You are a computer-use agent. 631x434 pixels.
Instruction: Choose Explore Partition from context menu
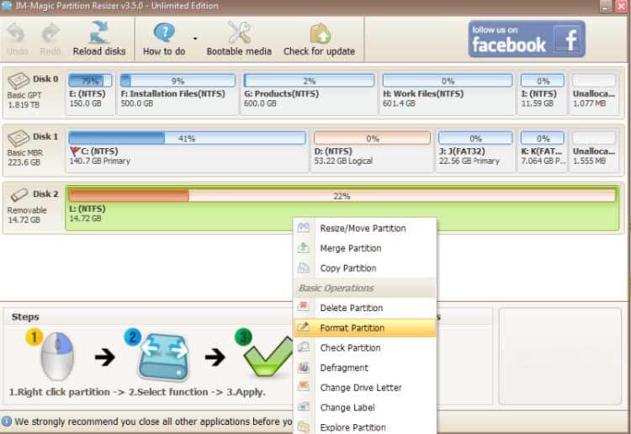[365, 427]
